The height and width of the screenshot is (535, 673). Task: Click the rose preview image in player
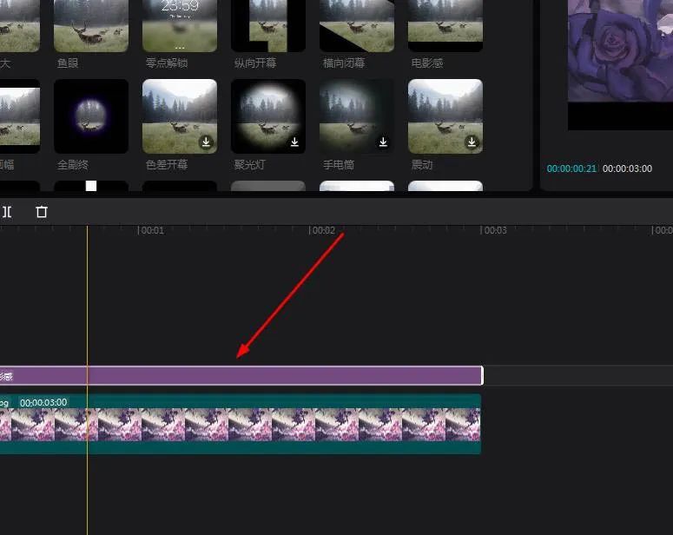620,50
